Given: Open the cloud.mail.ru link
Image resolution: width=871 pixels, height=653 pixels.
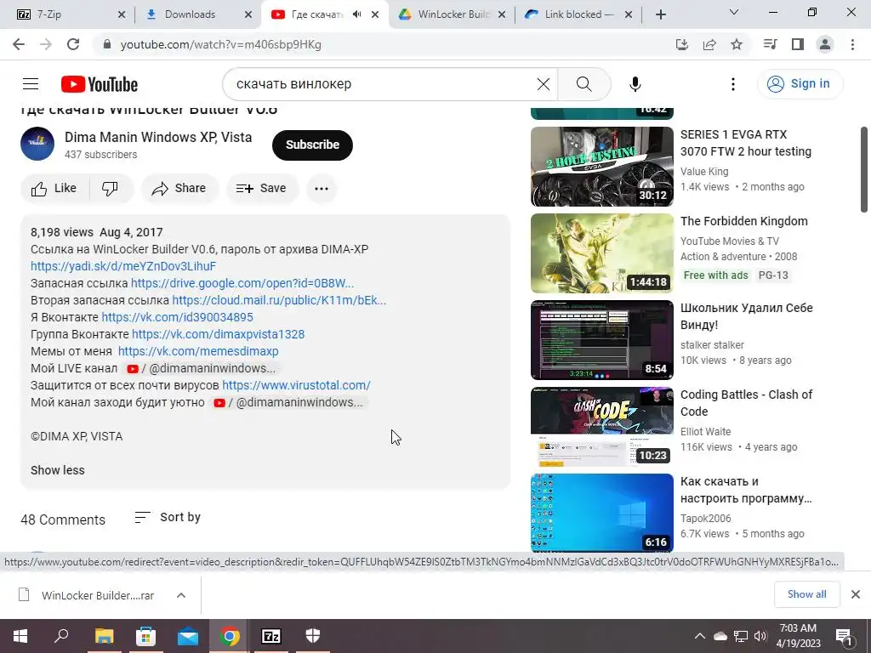Looking at the screenshot, I should click(x=279, y=300).
